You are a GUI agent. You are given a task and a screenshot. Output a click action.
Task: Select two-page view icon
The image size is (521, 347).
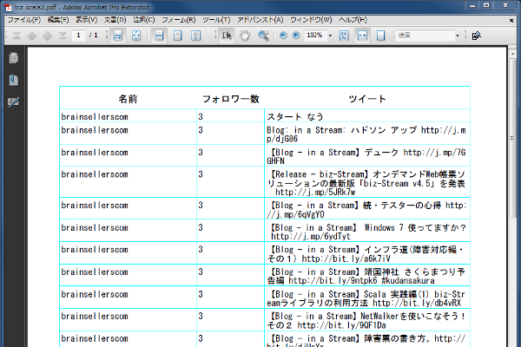click(196, 36)
